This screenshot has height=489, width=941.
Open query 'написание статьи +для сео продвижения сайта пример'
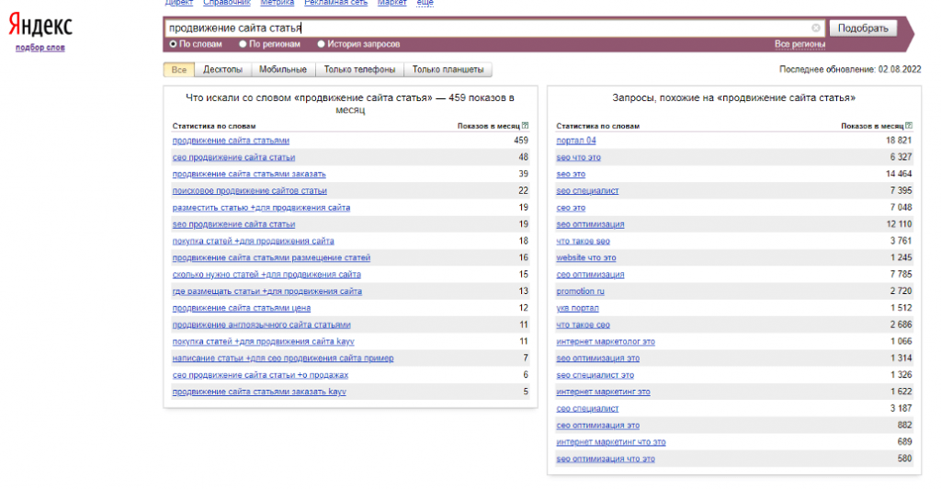(x=283, y=358)
